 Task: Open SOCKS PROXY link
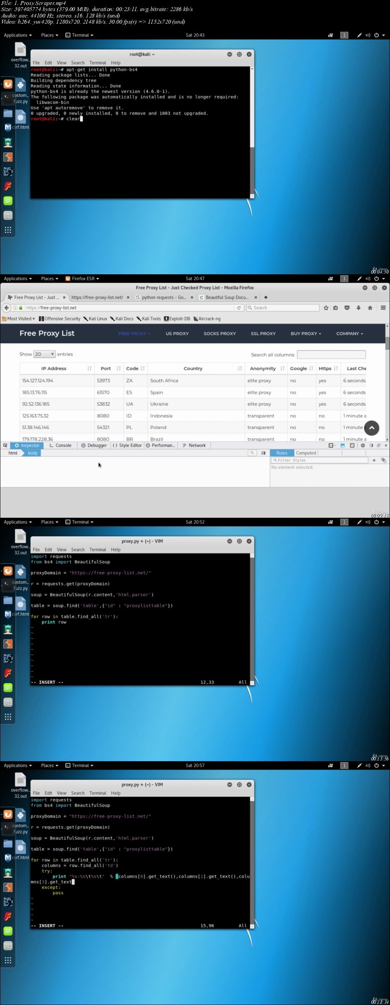[220, 334]
